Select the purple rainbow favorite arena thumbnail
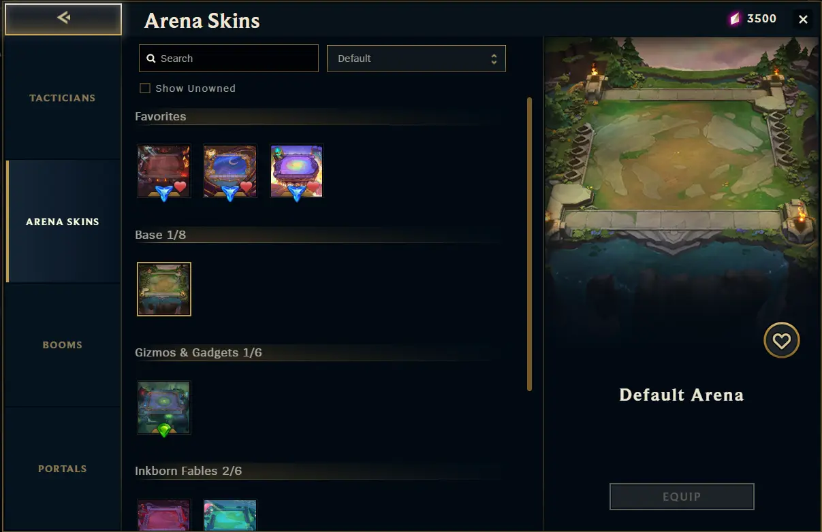 pyautogui.click(x=296, y=171)
